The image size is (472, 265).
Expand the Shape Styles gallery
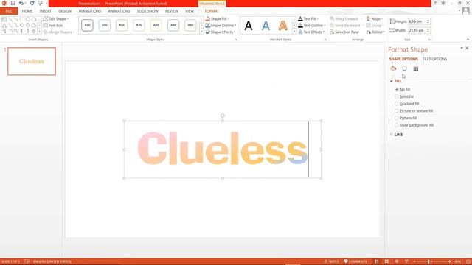(201, 32)
